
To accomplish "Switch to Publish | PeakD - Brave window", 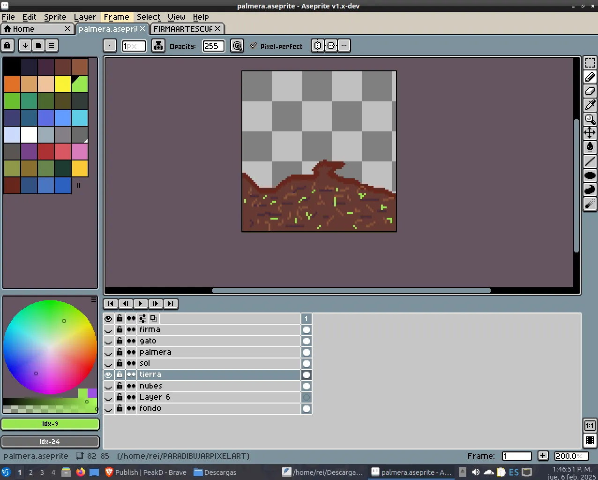I will coord(145,472).
